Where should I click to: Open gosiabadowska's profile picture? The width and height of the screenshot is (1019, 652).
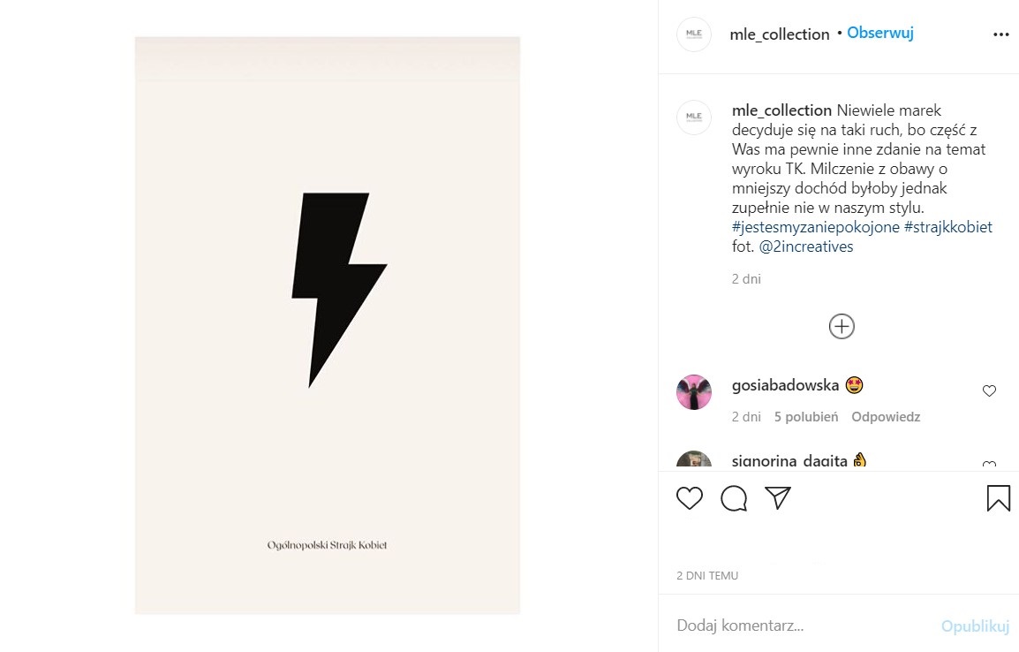(694, 391)
